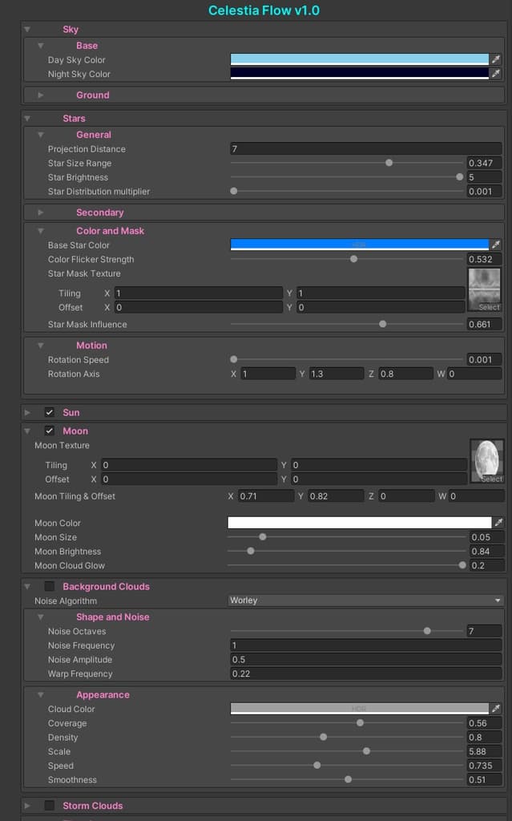Click the Star Brightness slider handle

(x=460, y=177)
